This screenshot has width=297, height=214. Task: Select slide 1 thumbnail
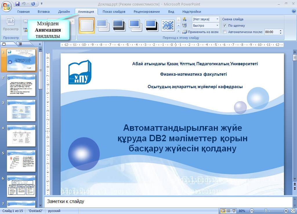21,60
